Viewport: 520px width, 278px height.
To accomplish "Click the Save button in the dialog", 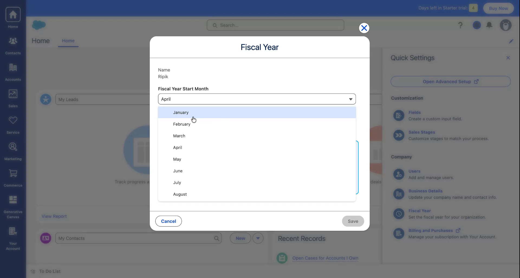I will (x=353, y=221).
